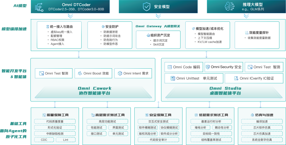Click the Omni Boost 效能 icon

click(80, 73)
